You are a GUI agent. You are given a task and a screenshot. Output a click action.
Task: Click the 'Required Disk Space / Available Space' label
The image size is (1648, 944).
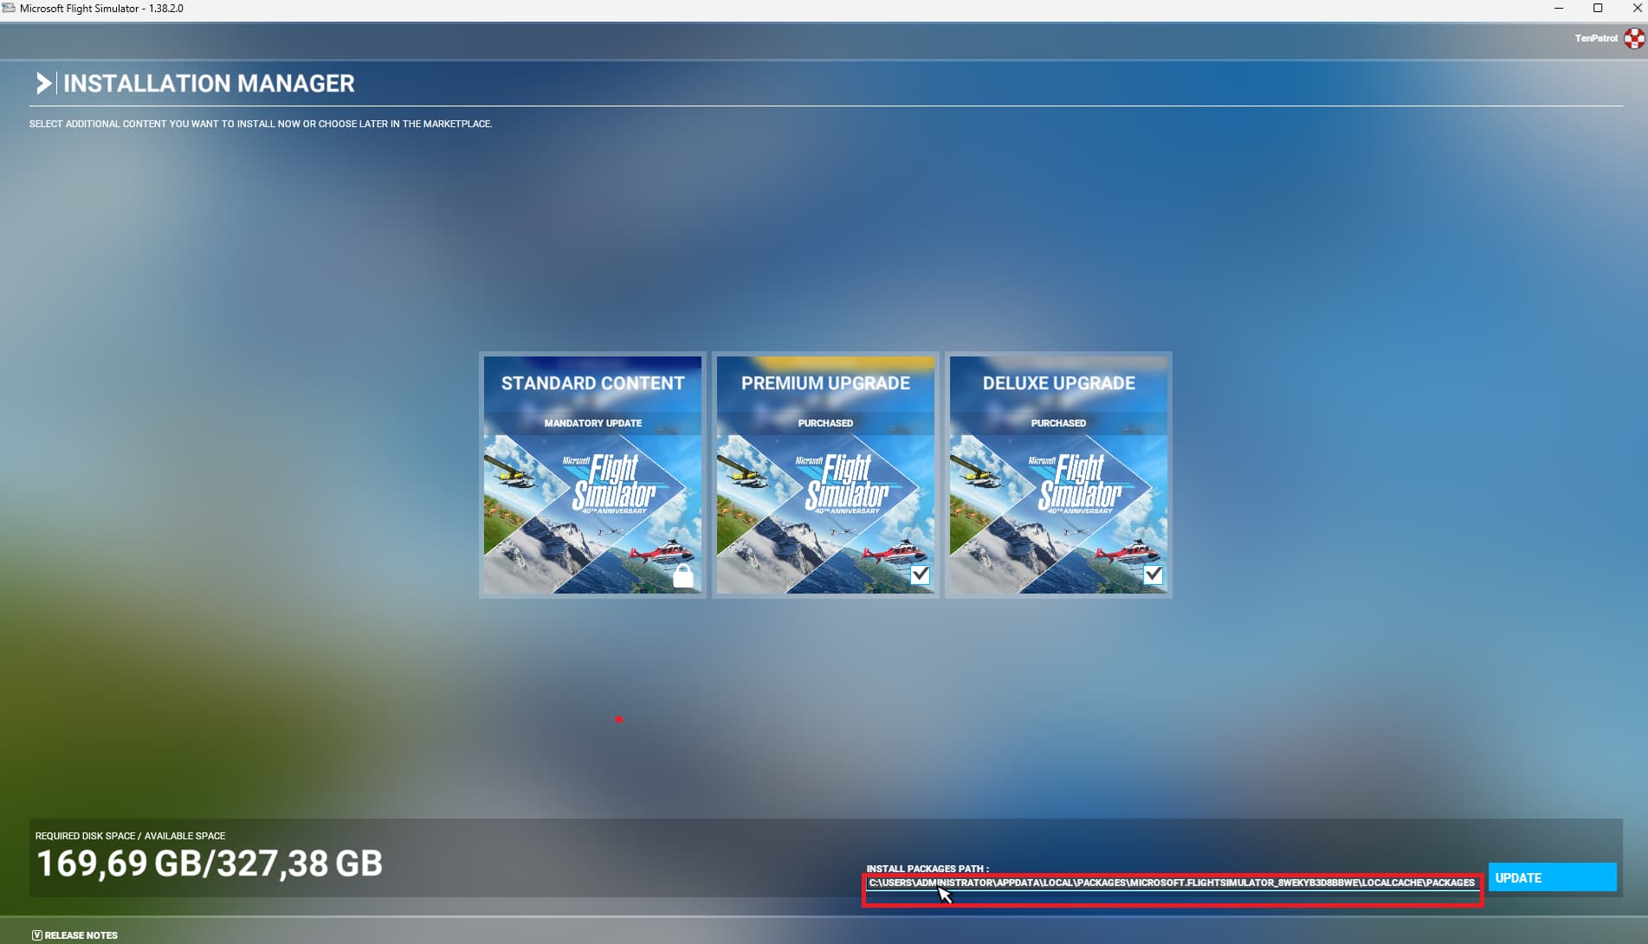130,836
